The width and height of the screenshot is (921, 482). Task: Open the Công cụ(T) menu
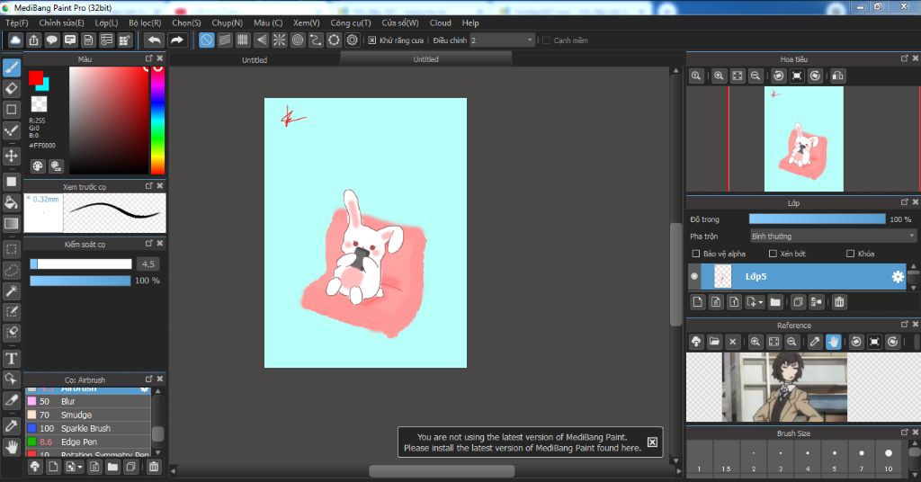coord(350,22)
